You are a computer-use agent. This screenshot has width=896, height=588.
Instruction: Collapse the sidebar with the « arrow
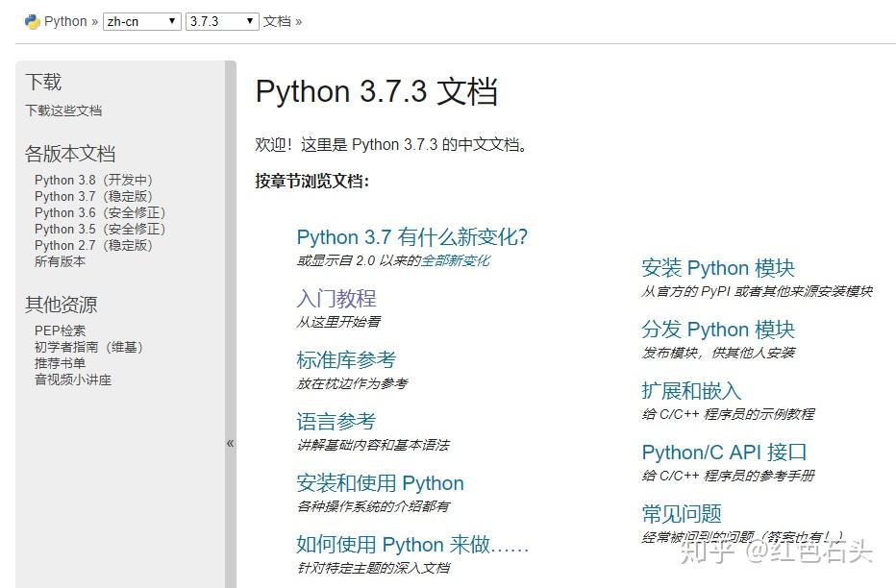[x=231, y=443]
